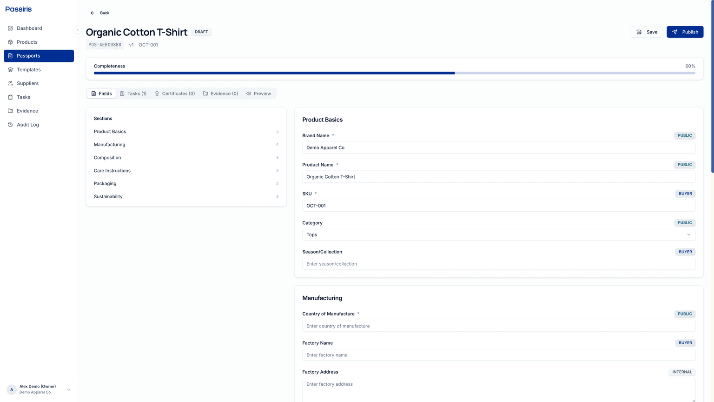The image size is (714, 402).
Task: Focus the Season/Collection input field
Action: [x=498, y=264]
